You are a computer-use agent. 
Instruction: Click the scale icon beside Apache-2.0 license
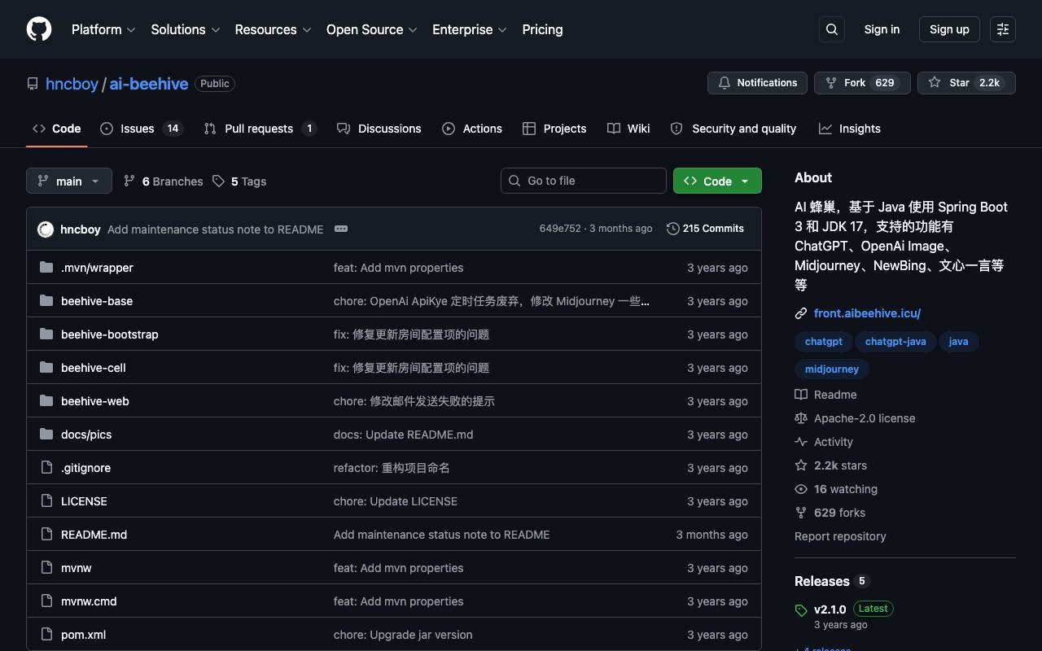coord(801,418)
